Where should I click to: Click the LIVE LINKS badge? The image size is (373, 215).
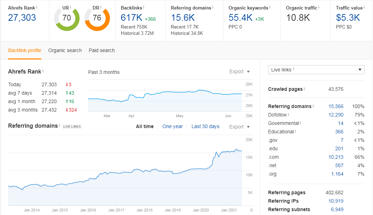72,127
